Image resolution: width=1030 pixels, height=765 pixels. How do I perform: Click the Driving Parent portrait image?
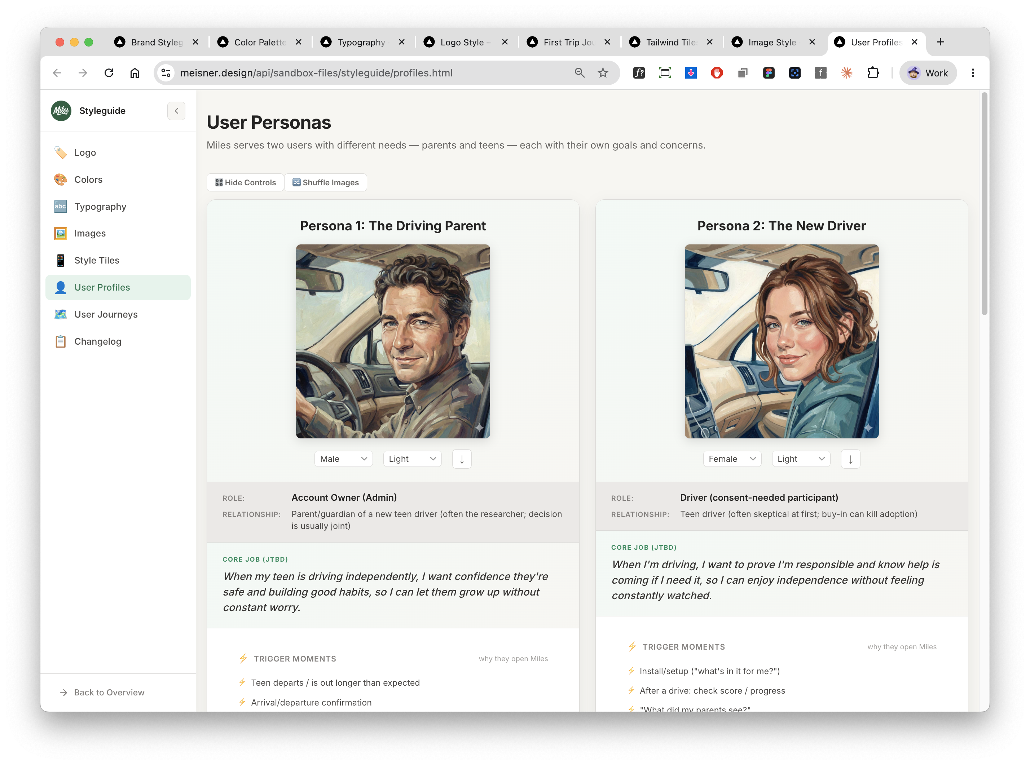click(393, 341)
